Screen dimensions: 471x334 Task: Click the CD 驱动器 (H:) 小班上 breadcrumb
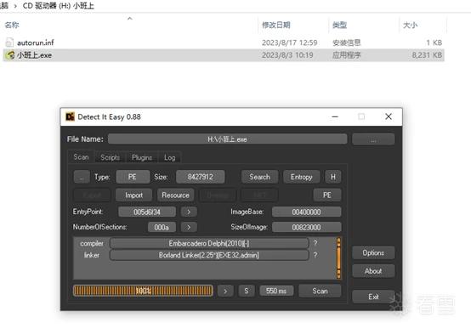pos(59,6)
